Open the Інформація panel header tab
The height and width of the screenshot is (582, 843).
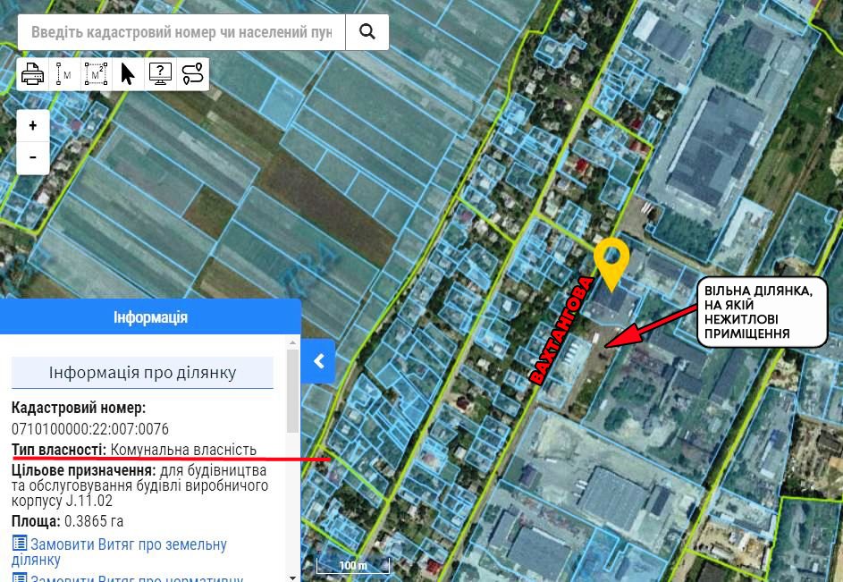tap(150, 317)
